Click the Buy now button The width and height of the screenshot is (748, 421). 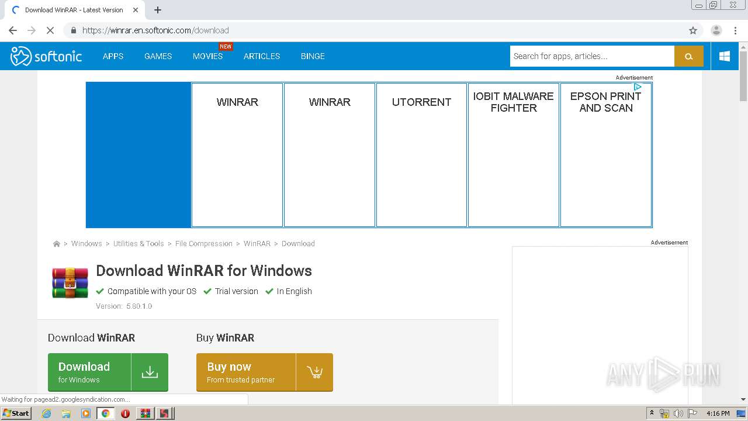click(265, 372)
